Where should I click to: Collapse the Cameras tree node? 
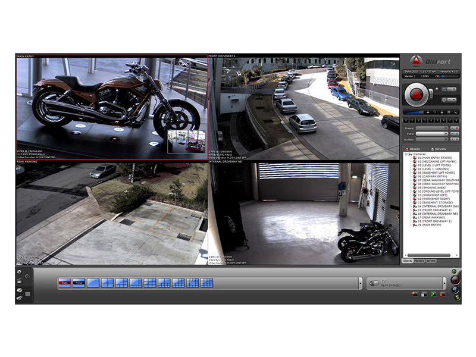[406, 154]
